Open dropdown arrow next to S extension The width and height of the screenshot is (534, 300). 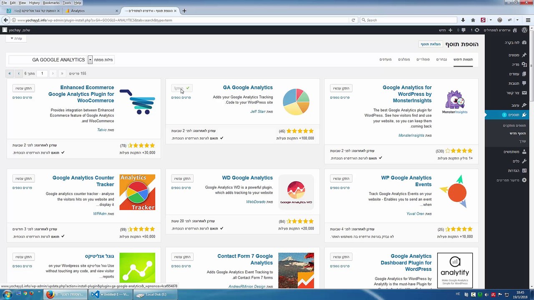(491, 20)
